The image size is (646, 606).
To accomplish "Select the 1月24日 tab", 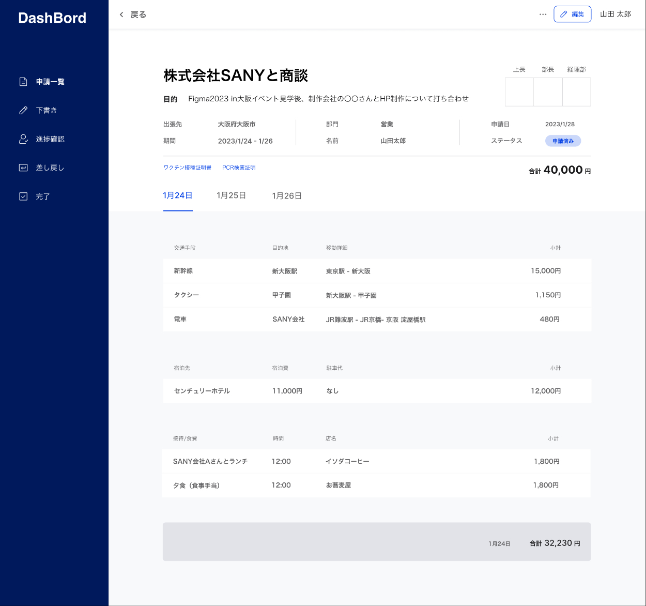I will [x=178, y=195].
